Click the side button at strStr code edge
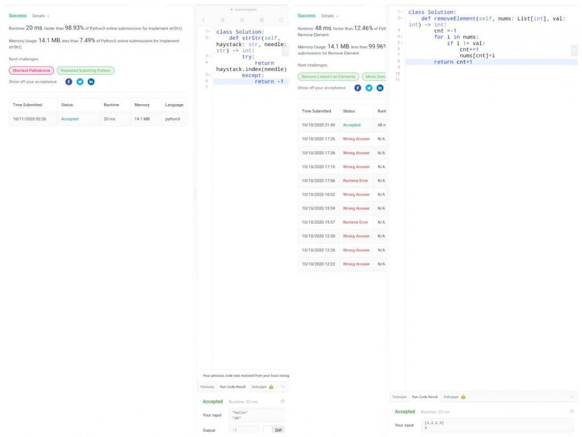The width and height of the screenshot is (582, 437). 285,50
